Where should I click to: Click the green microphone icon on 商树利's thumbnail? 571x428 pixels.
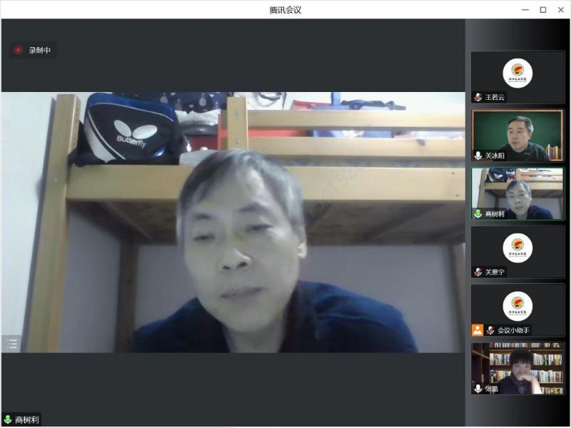(x=478, y=213)
